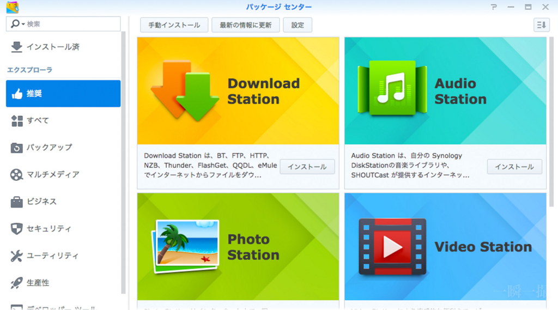Click the Refresh (最新の情報に更新) button
This screenshot has width=558, height=310.
246,25
